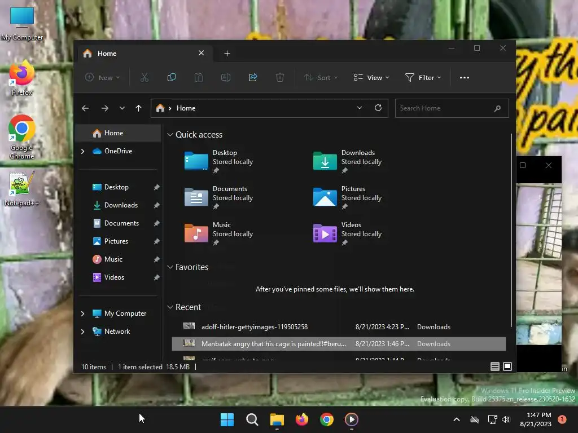Click the search magnifier in Search Home box

(497, 108)
